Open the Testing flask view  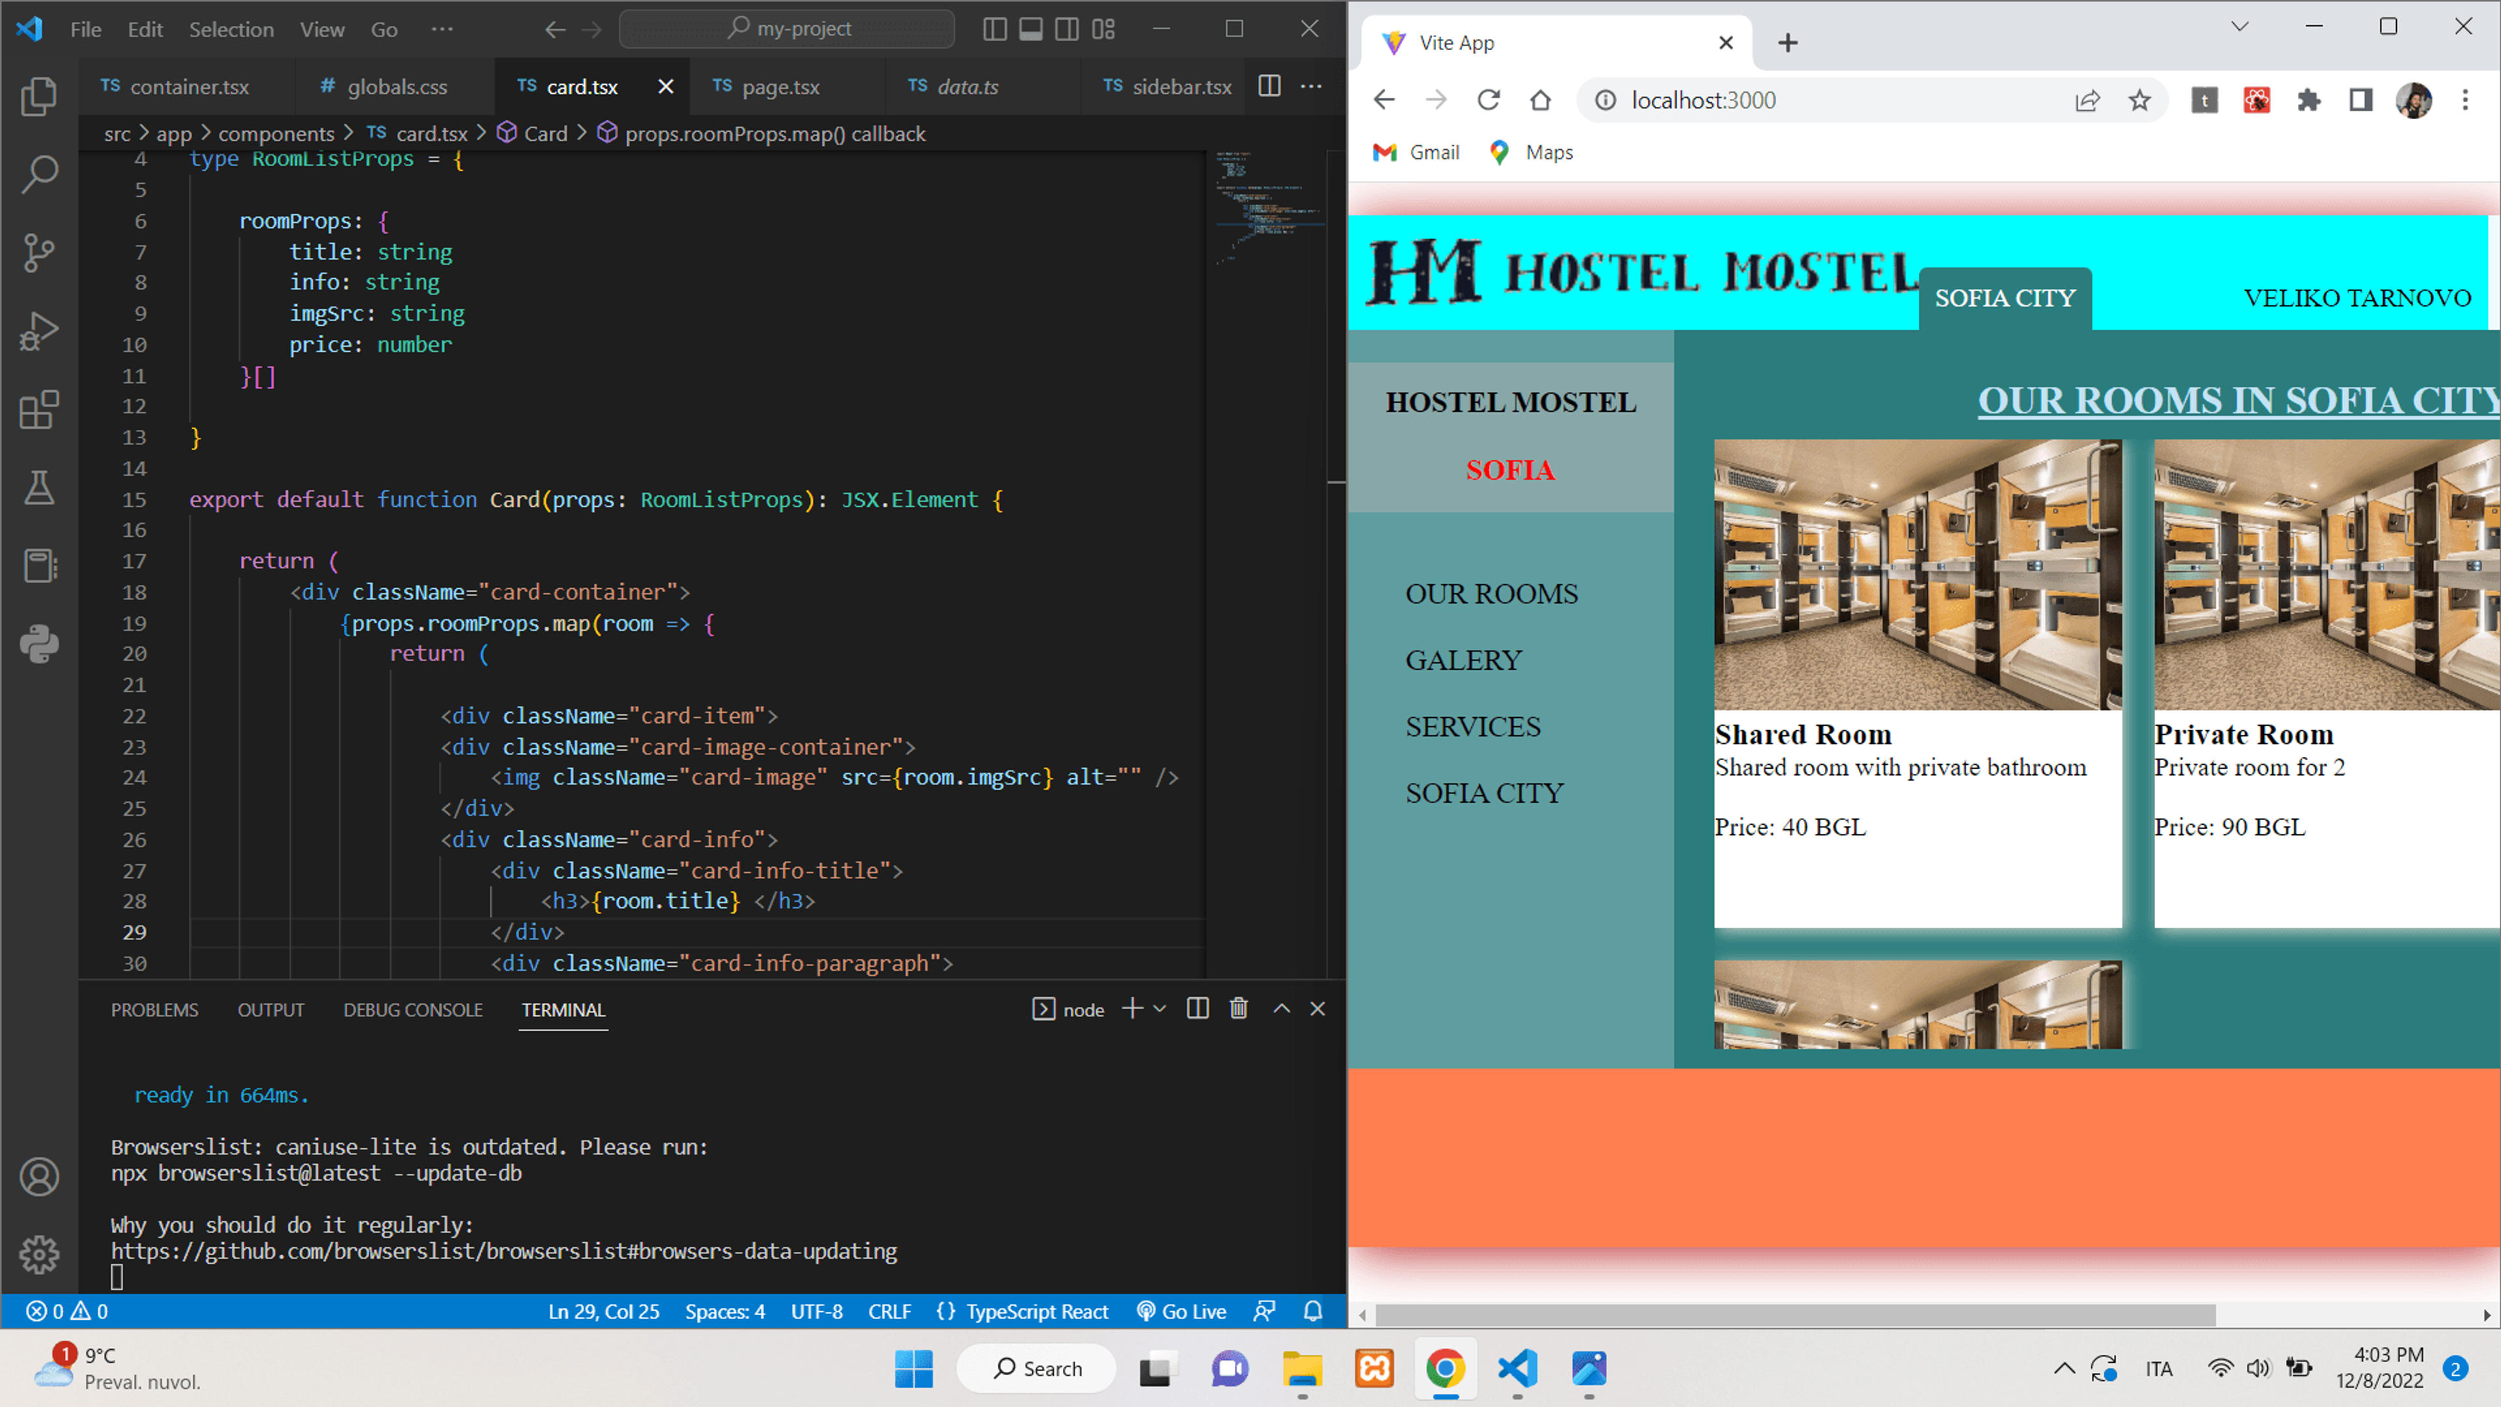[39, 487]
